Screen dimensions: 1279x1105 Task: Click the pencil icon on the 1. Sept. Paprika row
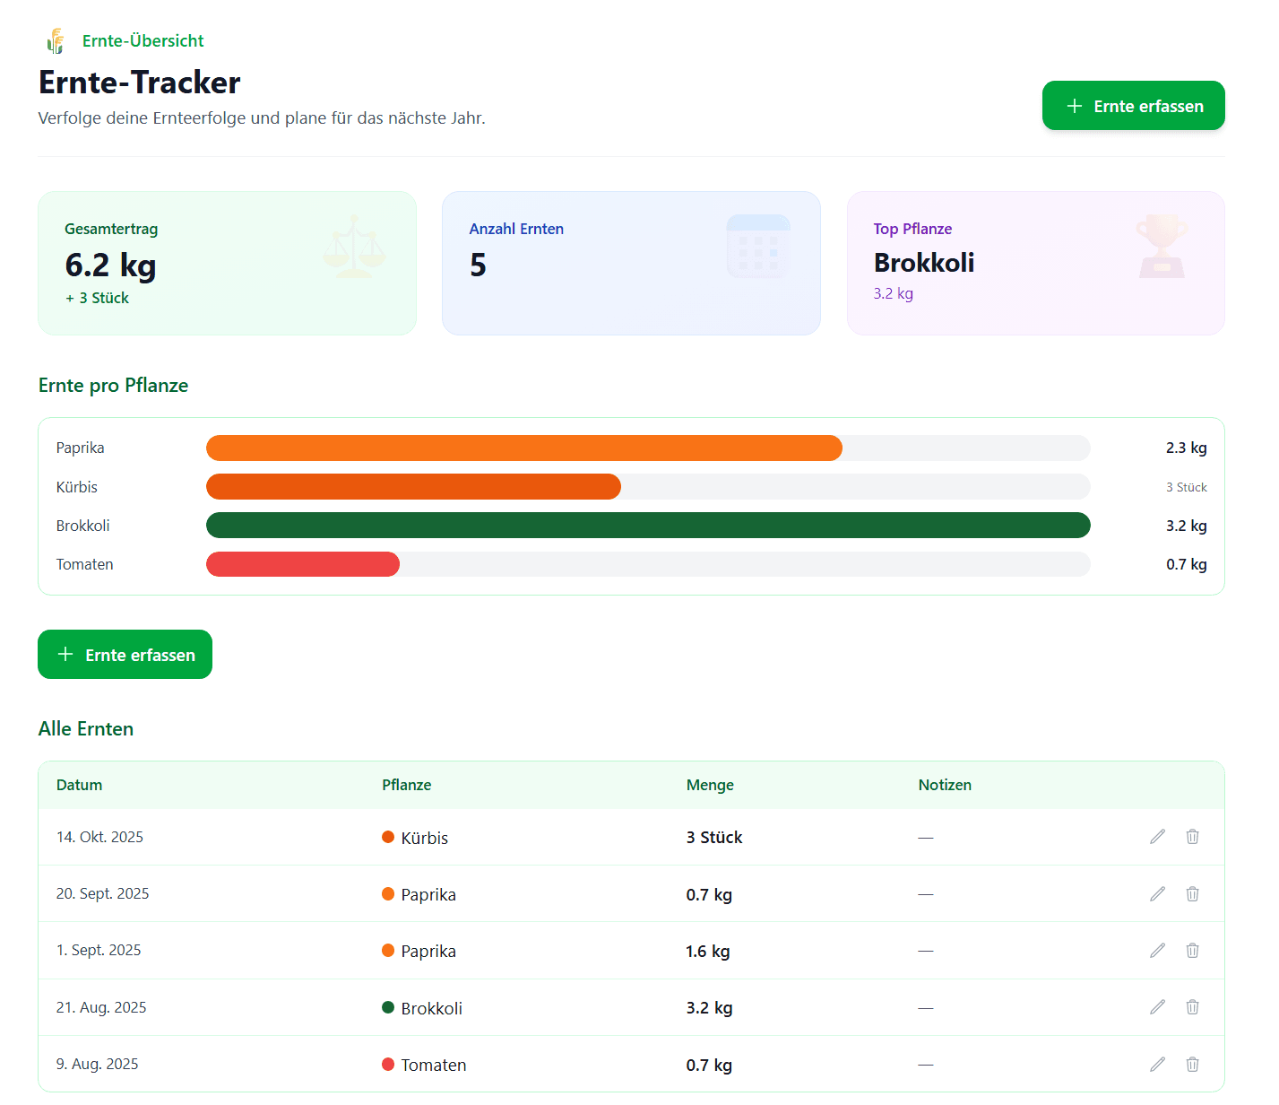(1157, 950)
